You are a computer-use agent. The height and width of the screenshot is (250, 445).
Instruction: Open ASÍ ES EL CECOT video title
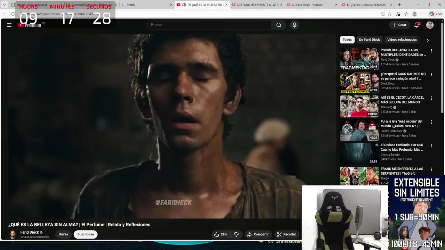(402, 100)
